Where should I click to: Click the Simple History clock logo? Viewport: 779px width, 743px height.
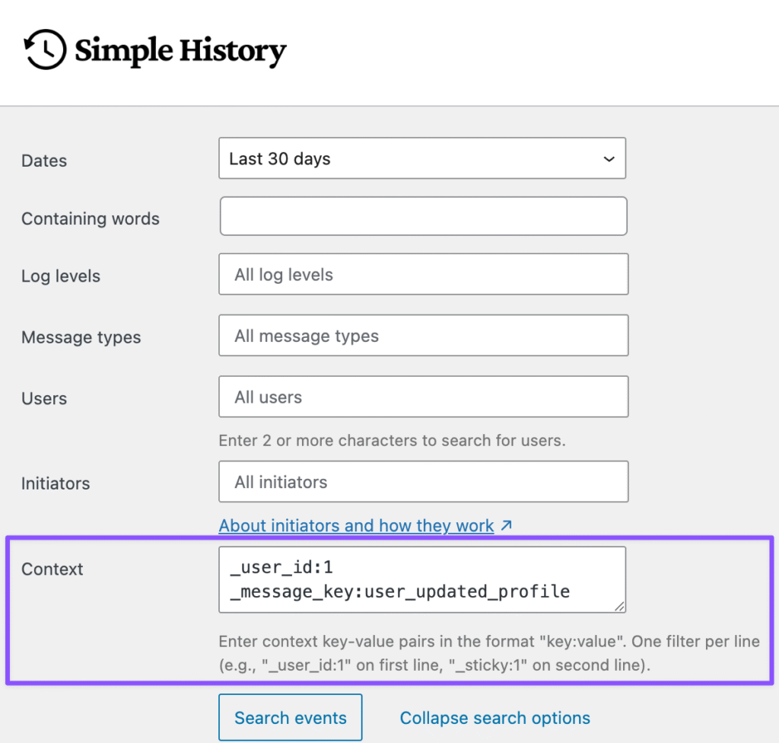pyautogui.click(x=45, y=51)
